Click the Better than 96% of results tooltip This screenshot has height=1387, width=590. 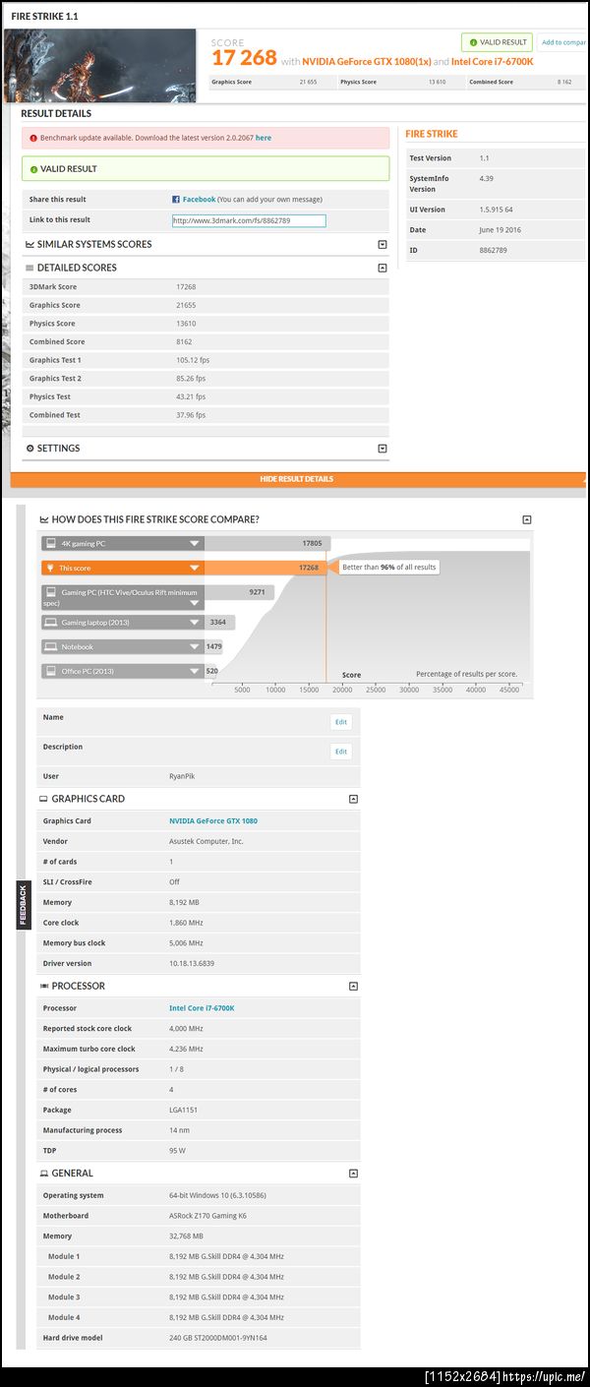coord(389,567)
